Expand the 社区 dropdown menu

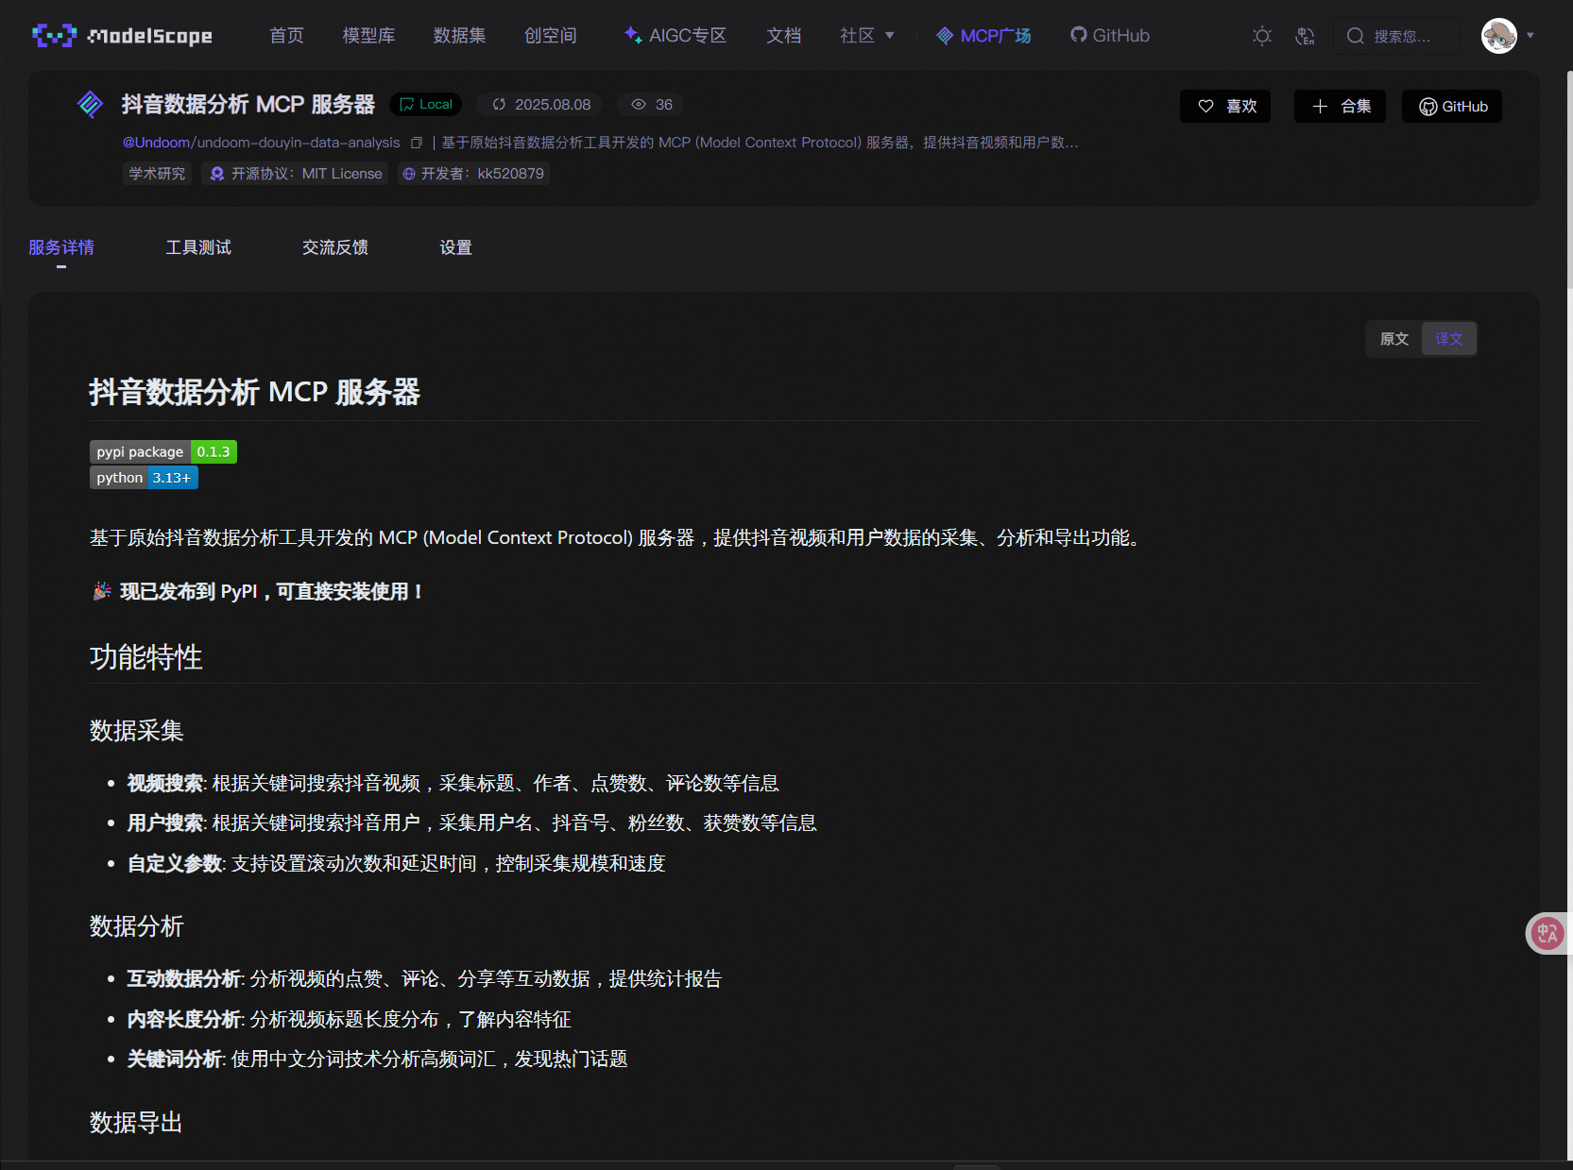867,36
